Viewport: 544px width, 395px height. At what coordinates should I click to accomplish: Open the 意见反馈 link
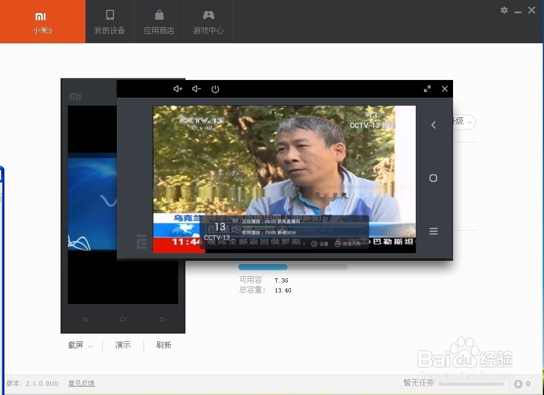(82, 383)
